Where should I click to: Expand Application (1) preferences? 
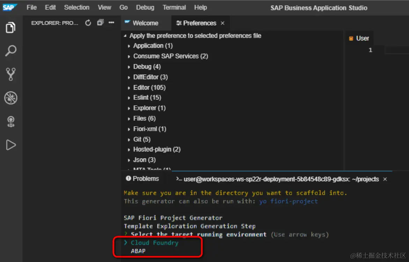click(153, 46)
